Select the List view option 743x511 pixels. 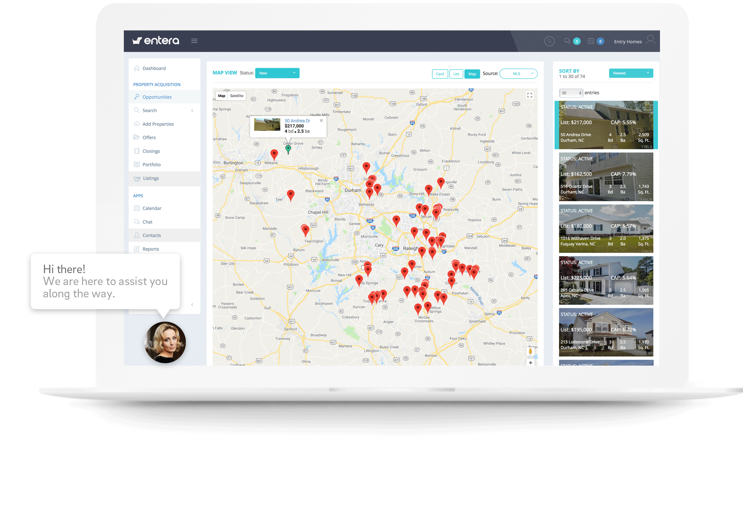point(456,74)
